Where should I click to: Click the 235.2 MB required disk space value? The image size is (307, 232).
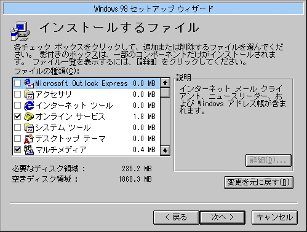tap(137, 169)
